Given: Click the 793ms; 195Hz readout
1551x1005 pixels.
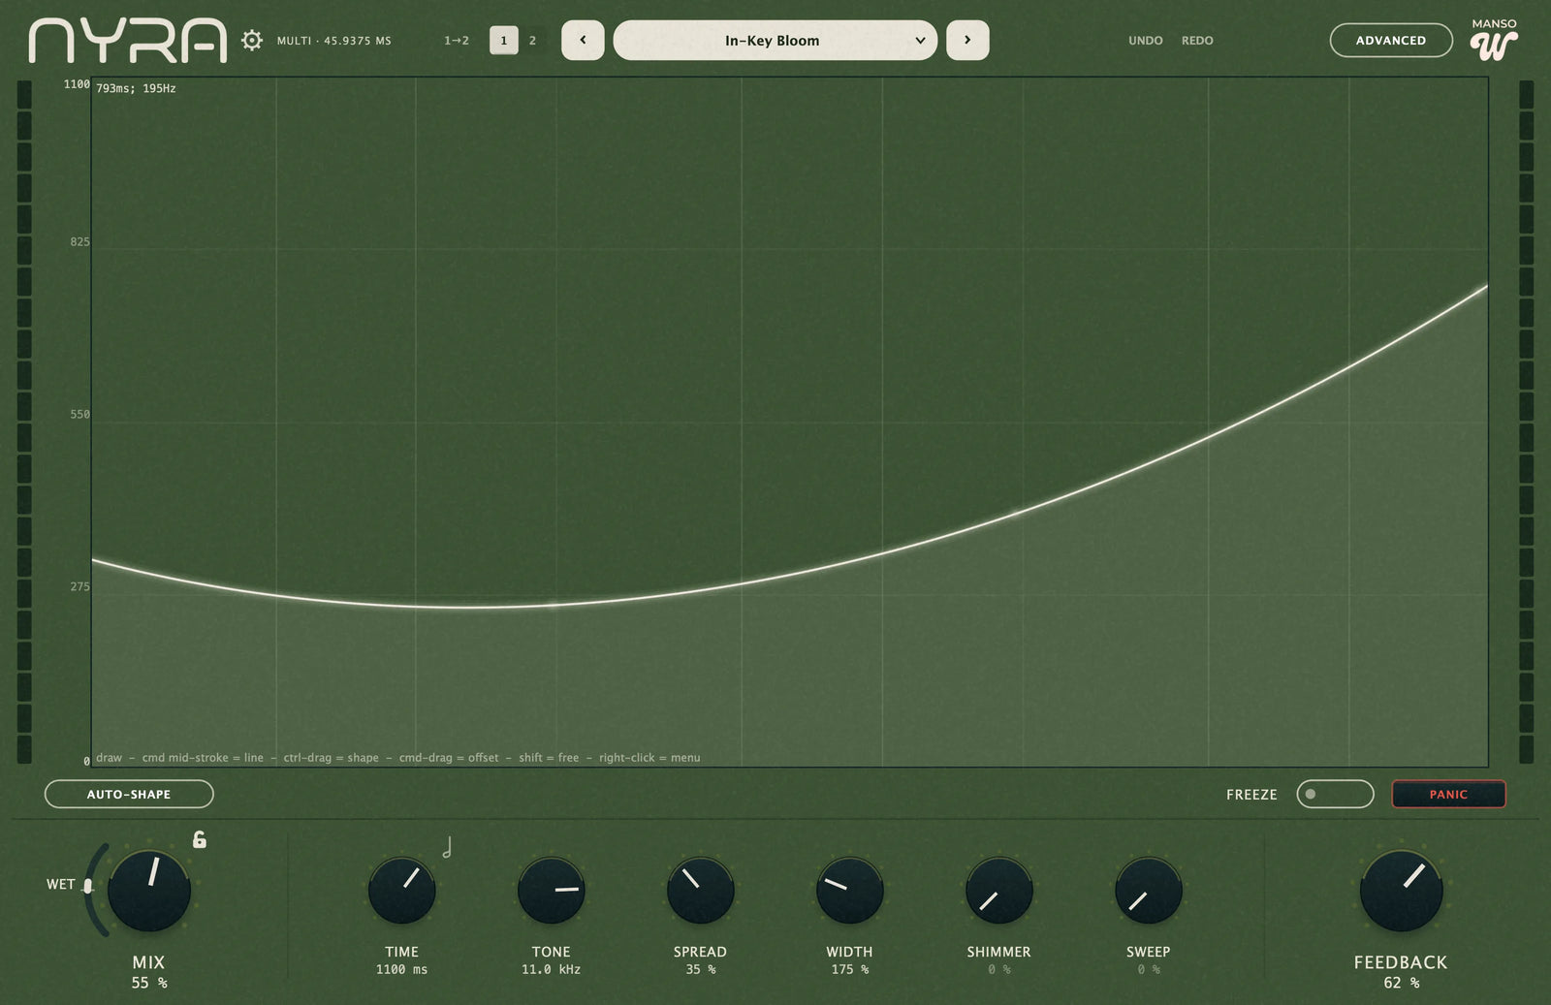Looking at the screenshot, I should coord(136,88).
